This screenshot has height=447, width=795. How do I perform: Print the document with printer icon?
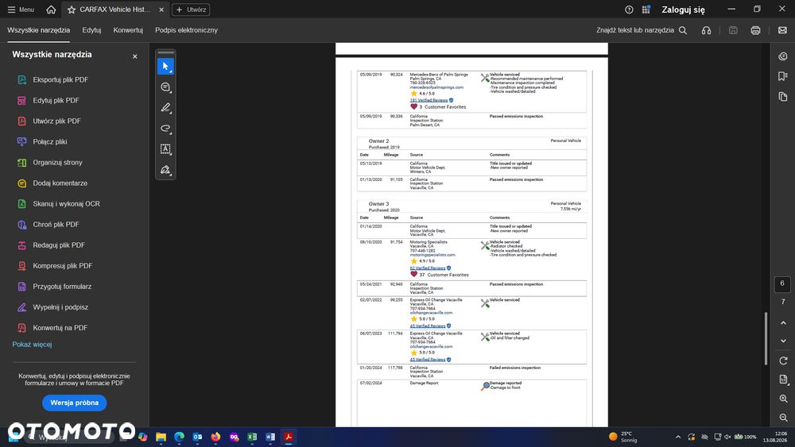755,30
